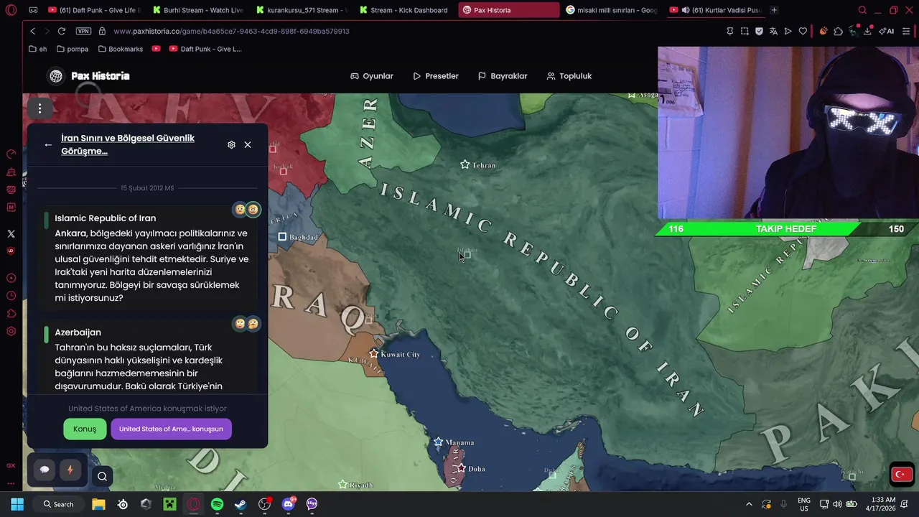Image resolution: width=919 pixels, height=517 pixels.
Task: Open a new browser tab
Action: point(774,10)
